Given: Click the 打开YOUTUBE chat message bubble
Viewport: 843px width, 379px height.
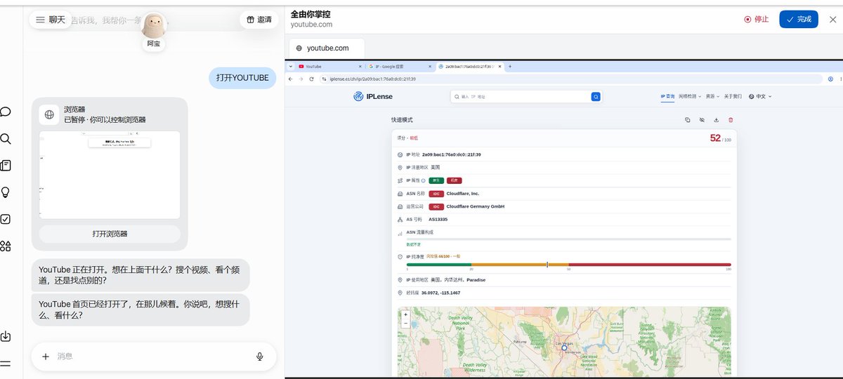Looking at the screenshot, I should [x=242, y=78].
